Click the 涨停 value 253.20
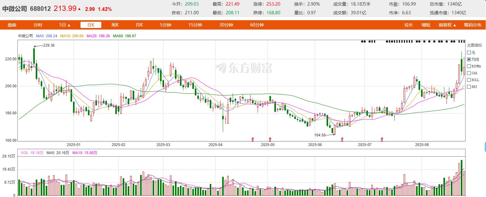Screen dimensions: 486x197 click(273, 4)
